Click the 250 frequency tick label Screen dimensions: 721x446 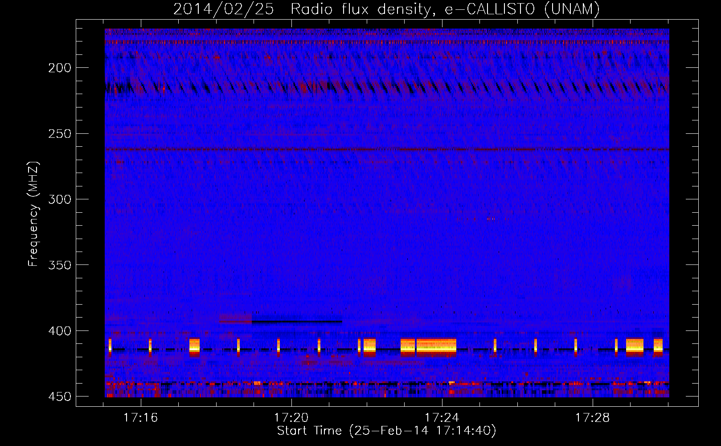60,134
